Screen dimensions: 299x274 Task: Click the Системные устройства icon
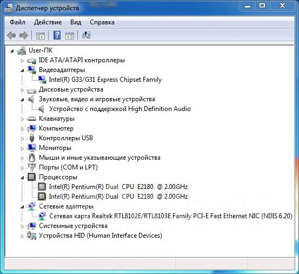tap(32, 226)
